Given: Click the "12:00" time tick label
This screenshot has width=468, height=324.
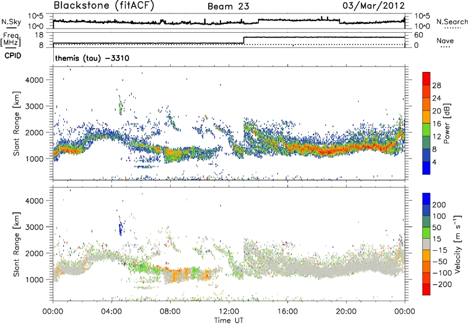Looking at the screenshot, I should tap(229, 312).
